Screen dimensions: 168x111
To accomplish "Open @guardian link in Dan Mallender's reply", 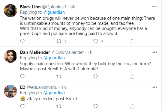I will pos(54,58).
